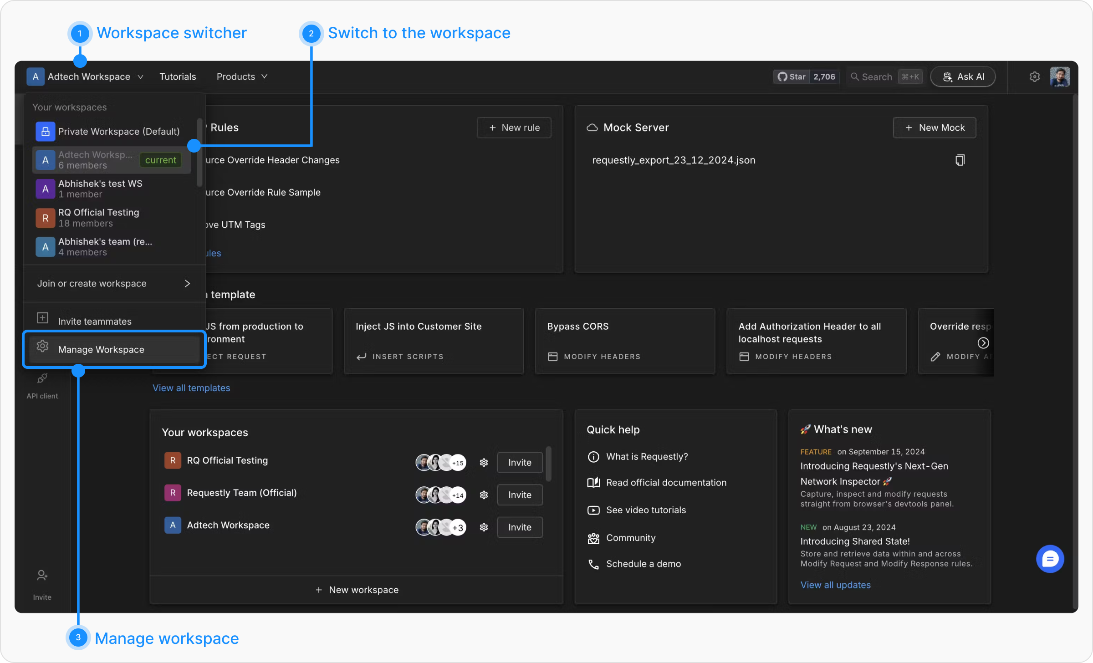Click the settings gear in top header
Image resolution: width=1093 pixels, height=663 pixels.
point(1034,76)
